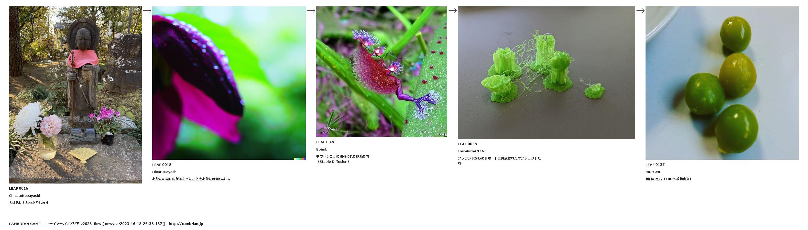
Task: Click the LEAF 0016 label
Action: coord(18,188)
